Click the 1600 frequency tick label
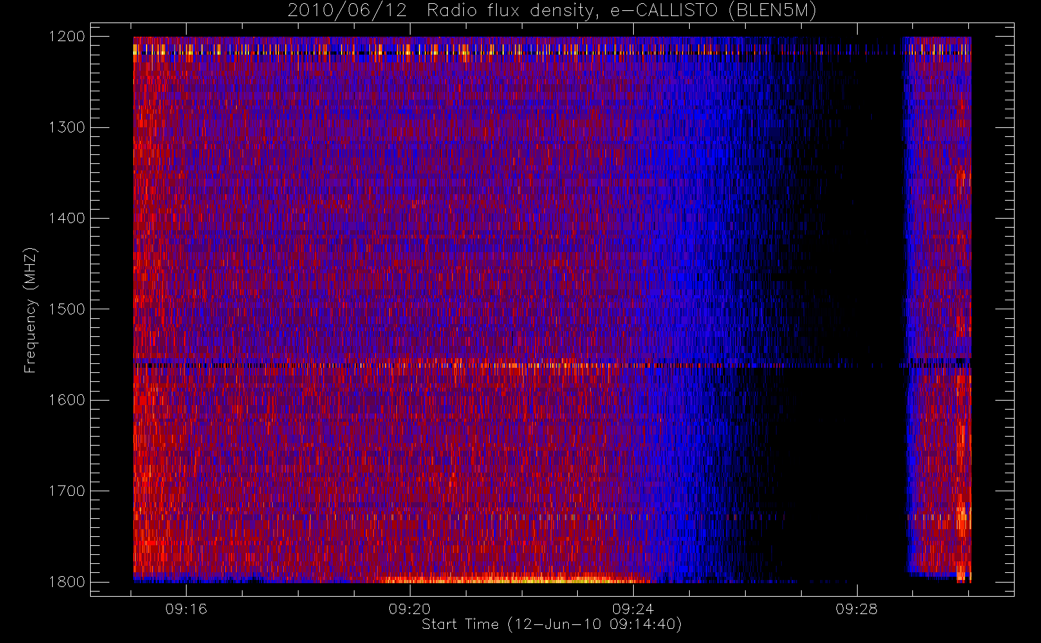Viewport: 1041px width, 643px height. tap(67, 400)
